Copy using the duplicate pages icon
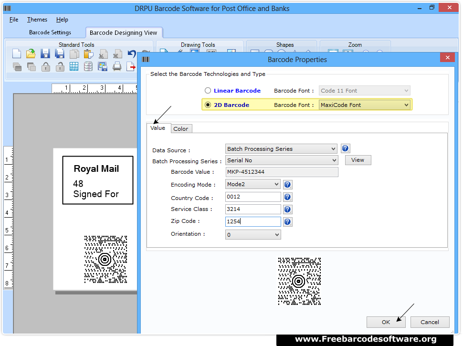 (74, 54)
